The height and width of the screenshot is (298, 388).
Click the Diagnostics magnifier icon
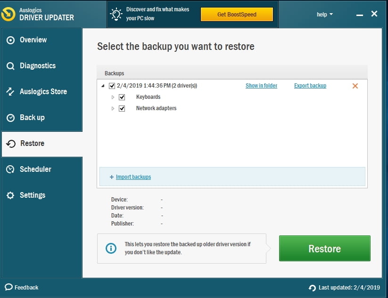click(10, 66)
